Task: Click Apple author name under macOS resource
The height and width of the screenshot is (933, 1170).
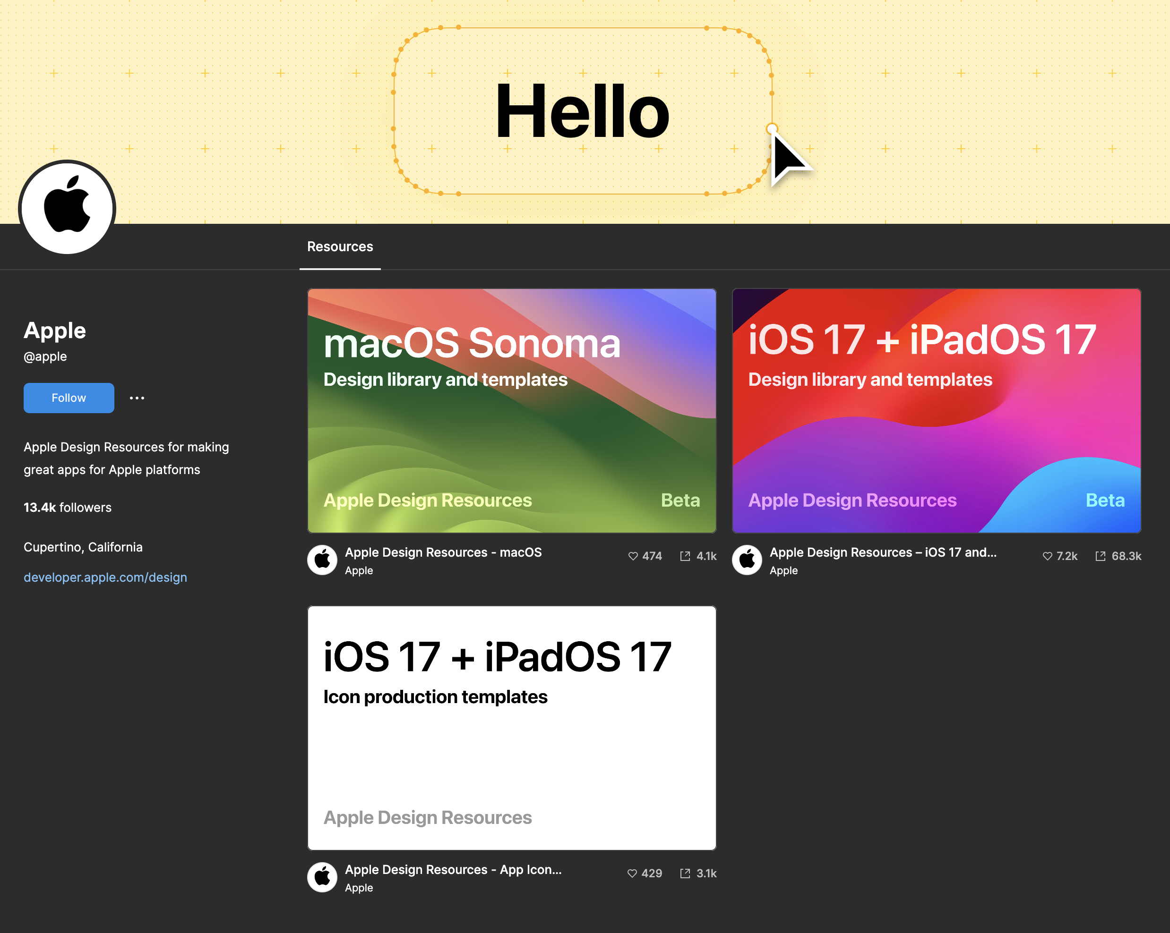Action: coord(359,570)
